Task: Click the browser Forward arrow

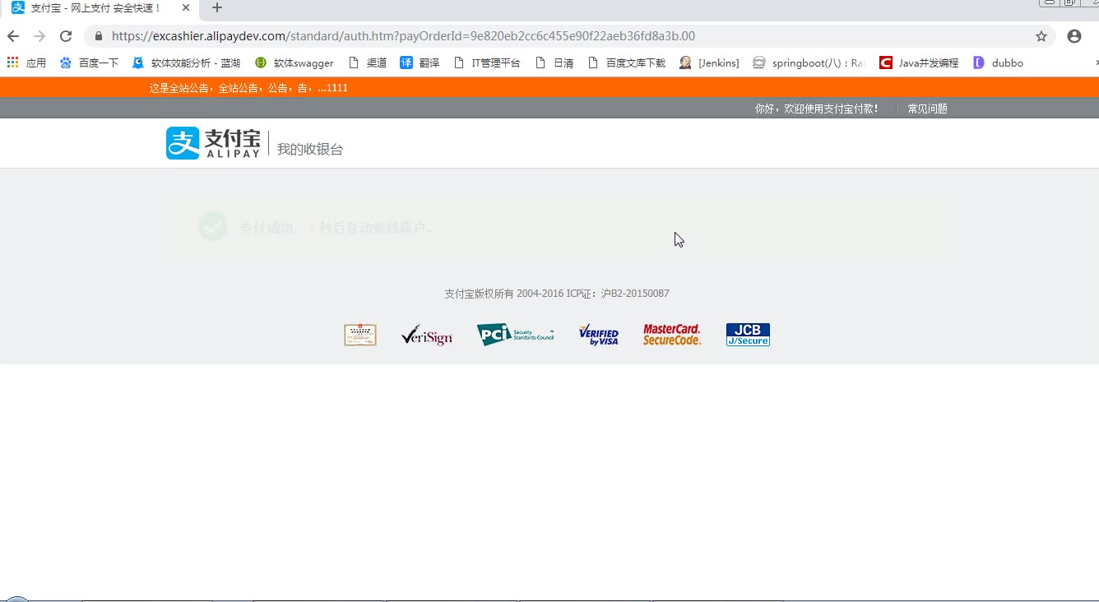Action: tap(39, 36)
